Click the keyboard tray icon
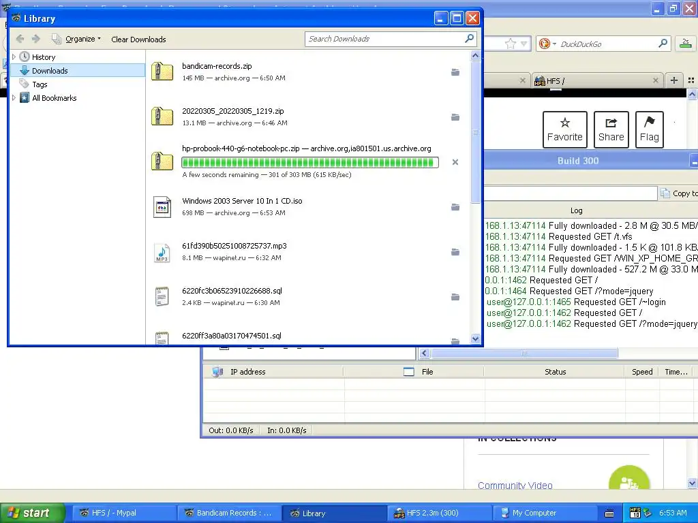The image size is (698, 523). coord(609,513)
